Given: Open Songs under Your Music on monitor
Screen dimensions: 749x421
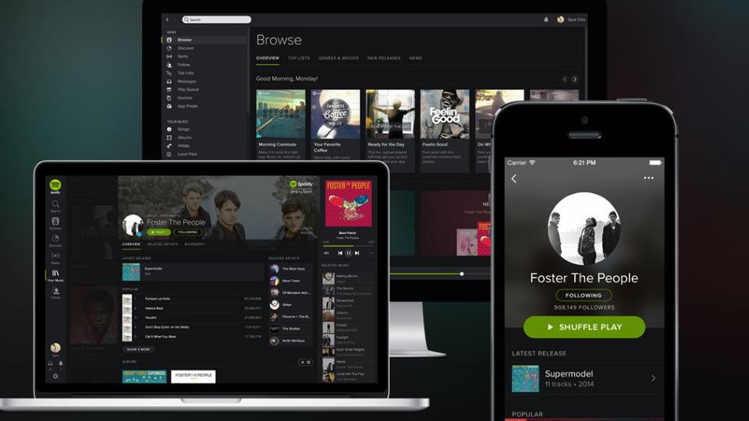Looking at the screenshot, I should pyautogui.click(x=183, y=129).
